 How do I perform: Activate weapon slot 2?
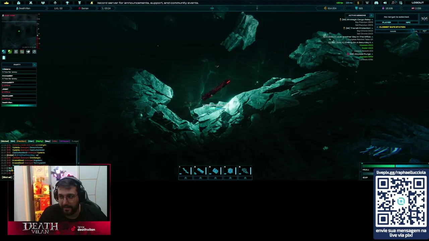click(200, 171)
